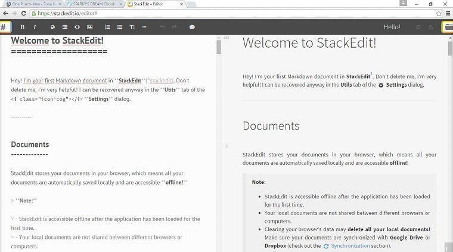Go back with browser back arrow
This screenshot has width=453, height=252.
[x=5, y=13]
